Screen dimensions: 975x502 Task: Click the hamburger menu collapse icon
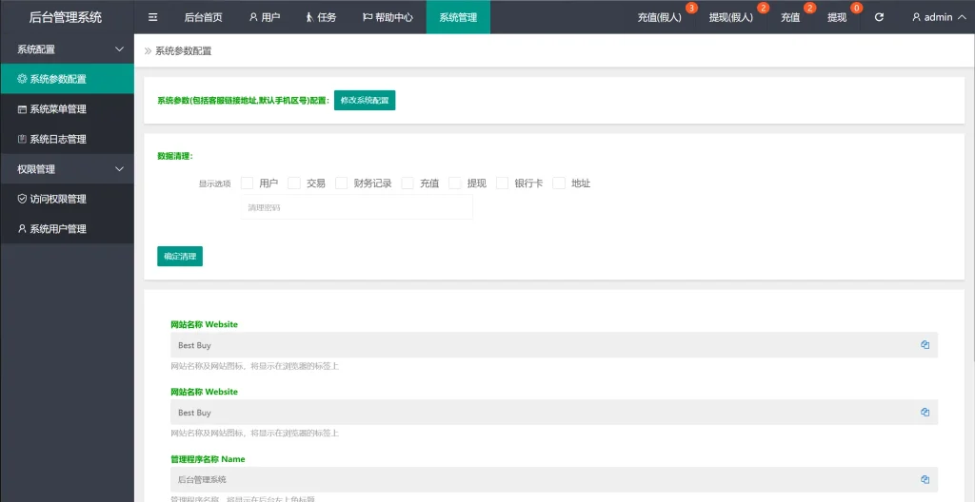tap(152, 17)
